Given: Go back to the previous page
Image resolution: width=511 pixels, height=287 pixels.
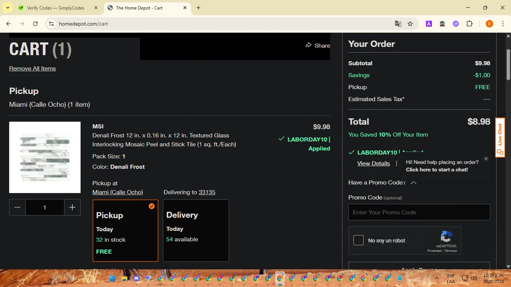Looking at the screenshot, I should (9, 24).
